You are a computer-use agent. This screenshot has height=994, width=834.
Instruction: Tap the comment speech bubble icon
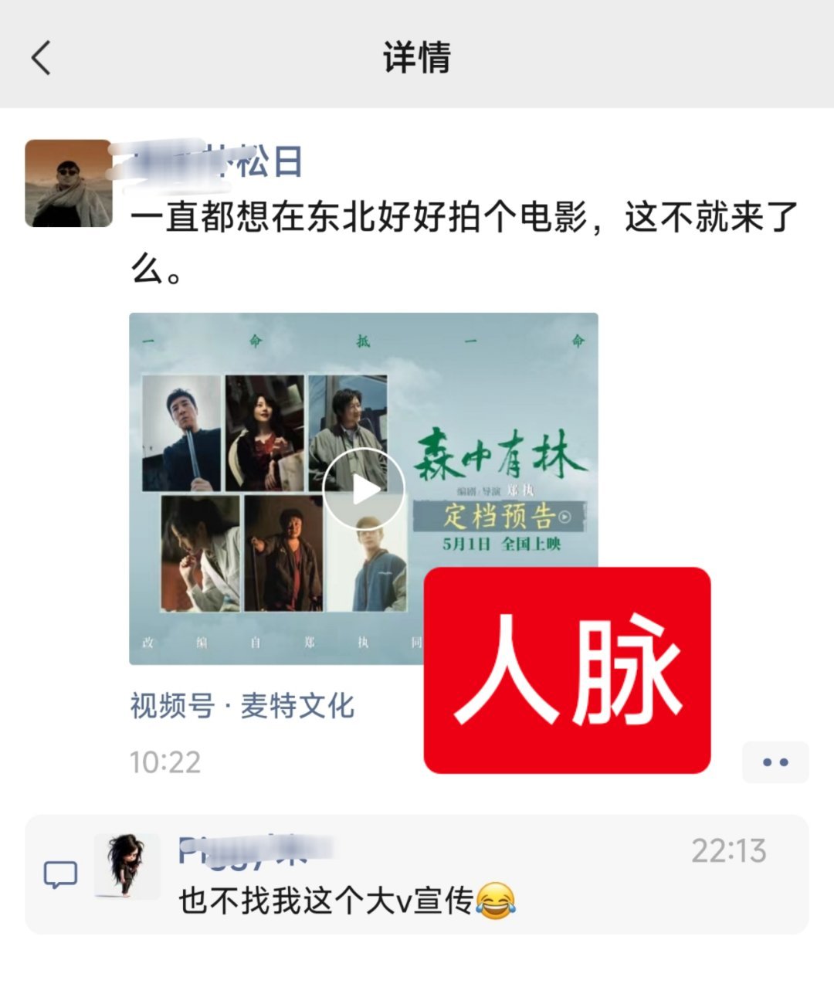tap(60, 875)
